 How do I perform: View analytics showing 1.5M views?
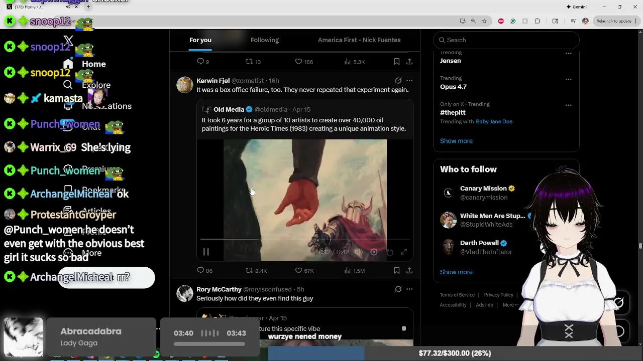point(354,271)
